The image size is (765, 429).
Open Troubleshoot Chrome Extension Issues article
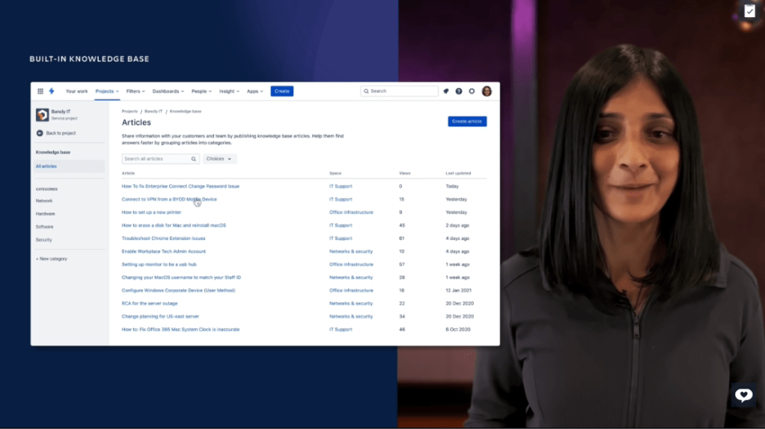click(163, 238)
